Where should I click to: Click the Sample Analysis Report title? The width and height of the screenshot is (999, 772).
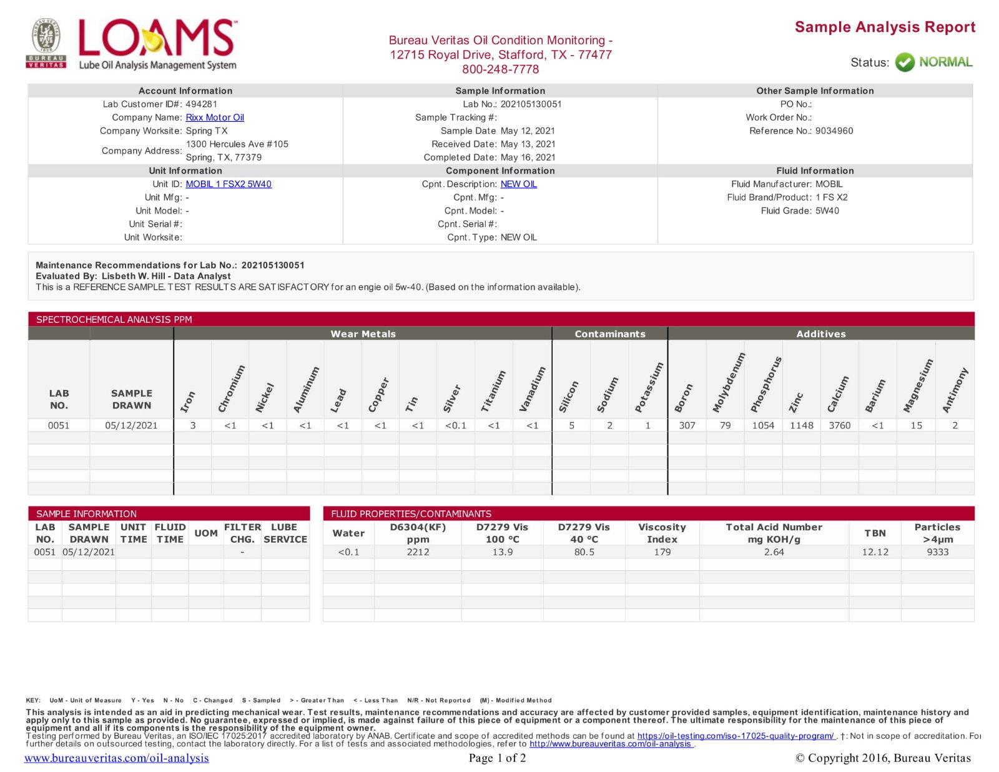tap(885, 27)
